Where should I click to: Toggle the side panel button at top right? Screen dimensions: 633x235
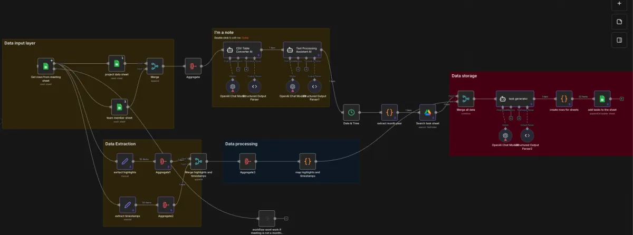coord(619,40)
